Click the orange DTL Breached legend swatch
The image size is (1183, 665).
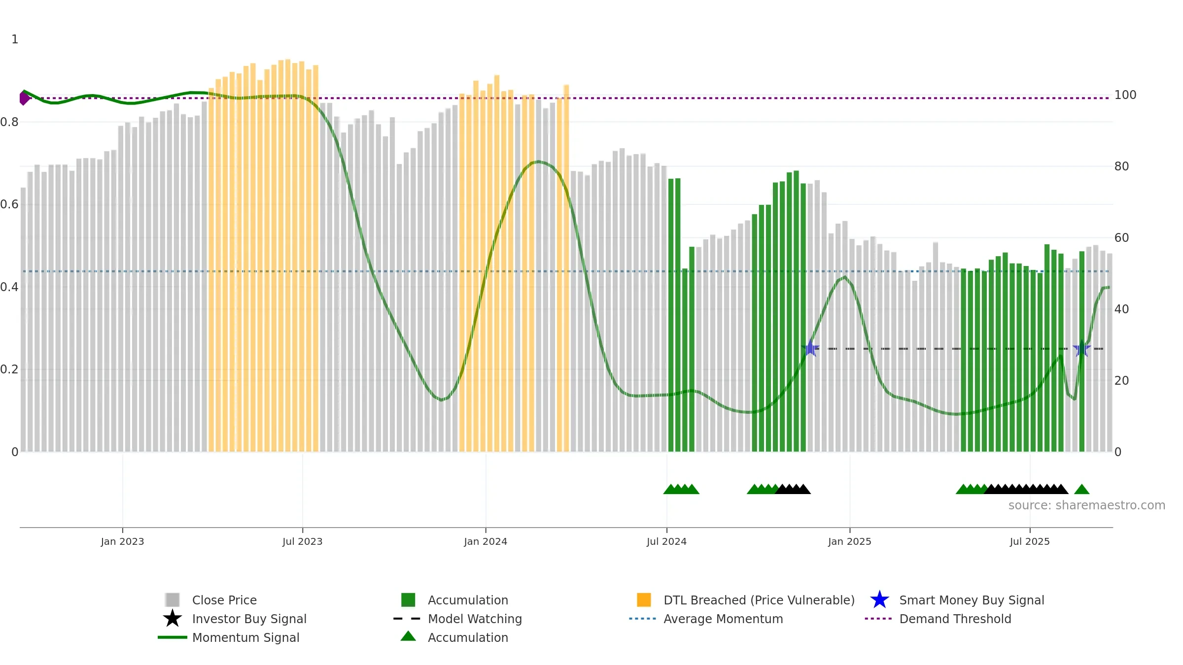point(644,599)
